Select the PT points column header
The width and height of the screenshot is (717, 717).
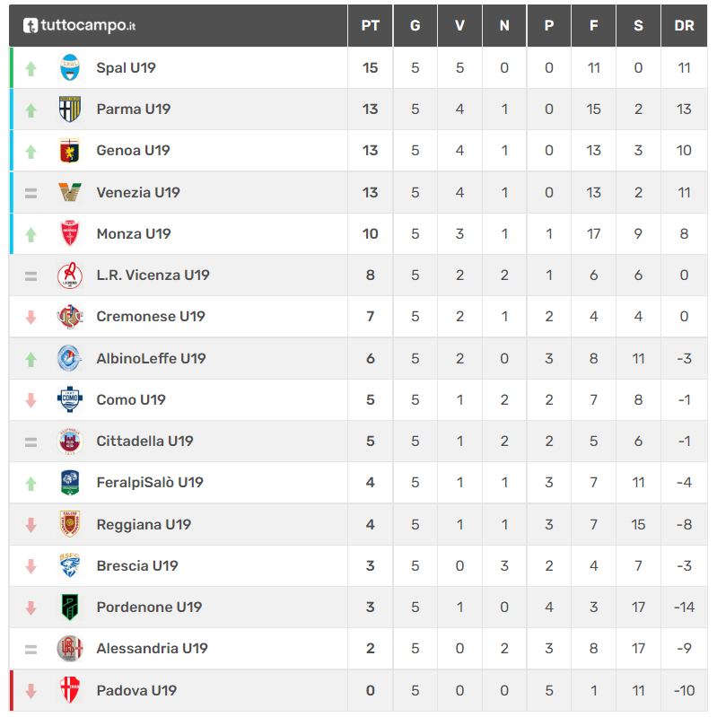(x=371, y=26)
